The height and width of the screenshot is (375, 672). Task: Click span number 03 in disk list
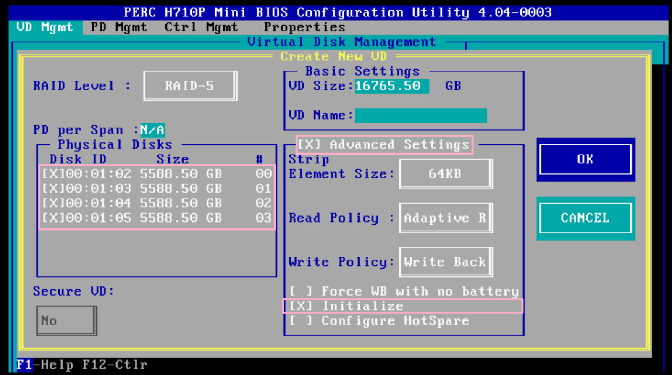263,218
